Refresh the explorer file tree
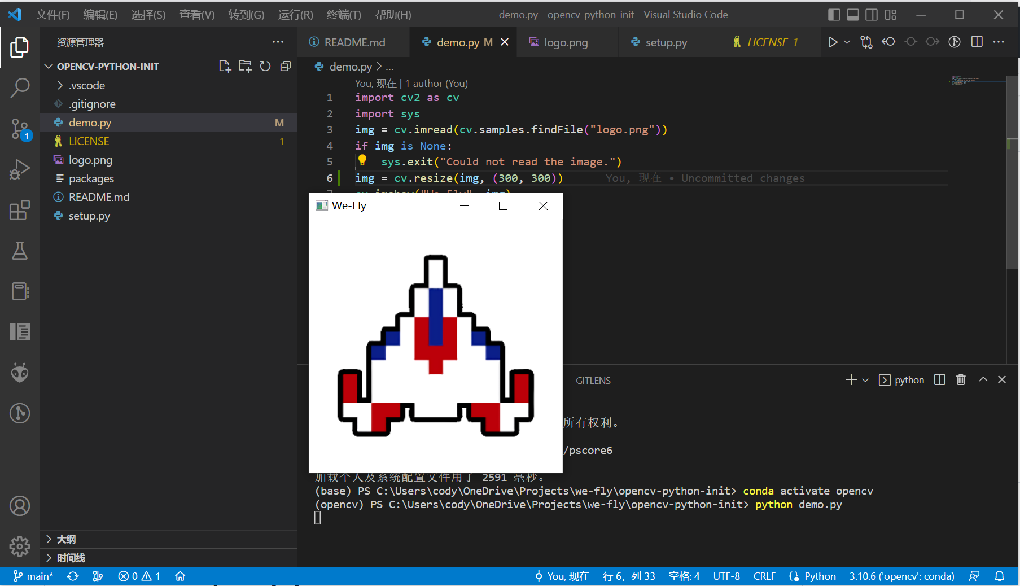This screenshot has height=586, width=1020. click(x=265, y=67)
